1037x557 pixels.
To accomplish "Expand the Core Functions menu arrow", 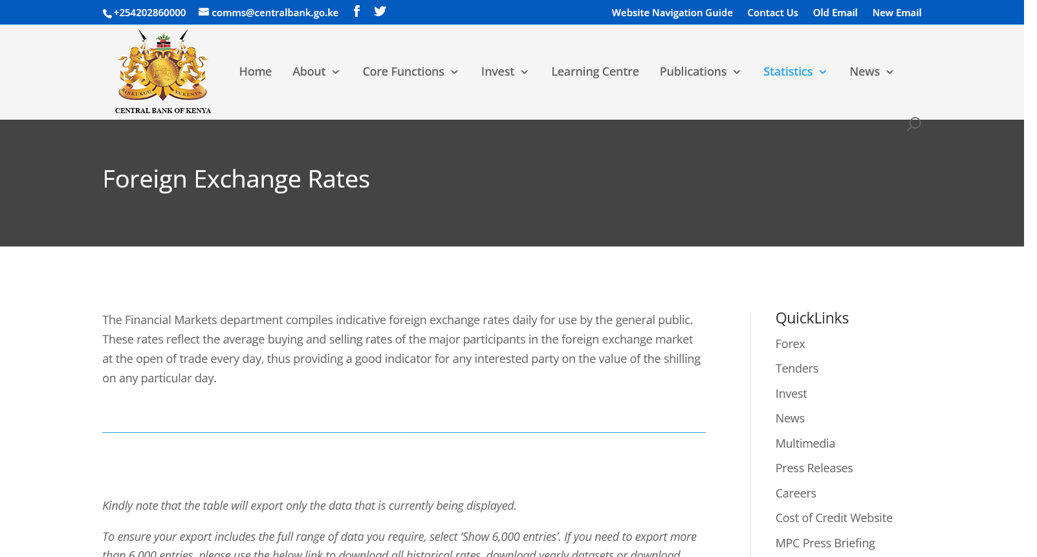I will point(454,72).
